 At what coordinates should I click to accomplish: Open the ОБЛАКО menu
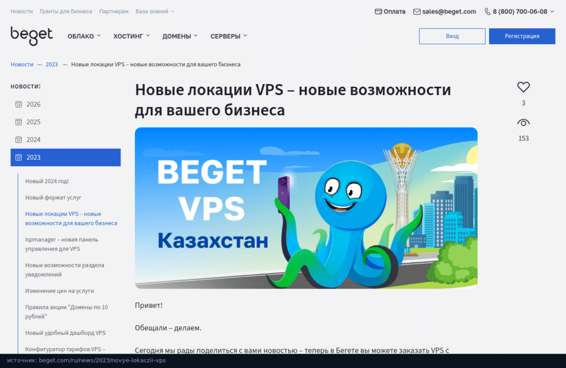(84, 36)
